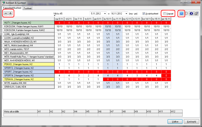This screenshot has height=127, width=202.
Task: Click the application icon in title bar
Action: tap(3, 3)
